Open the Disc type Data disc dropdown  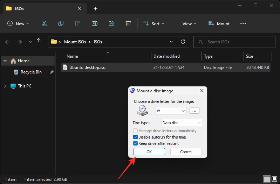pyautogui.click(x=182, y=123)
